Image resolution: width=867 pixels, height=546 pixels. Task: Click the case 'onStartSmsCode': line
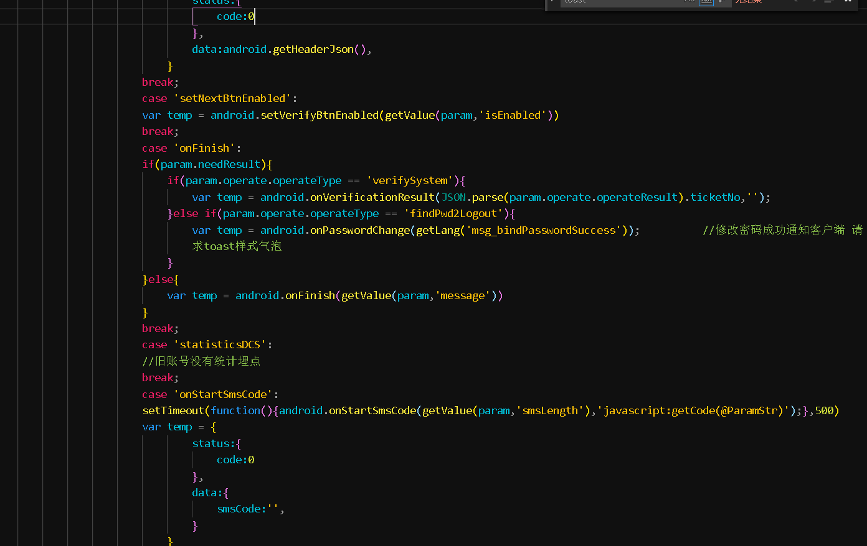pos(211,394)
